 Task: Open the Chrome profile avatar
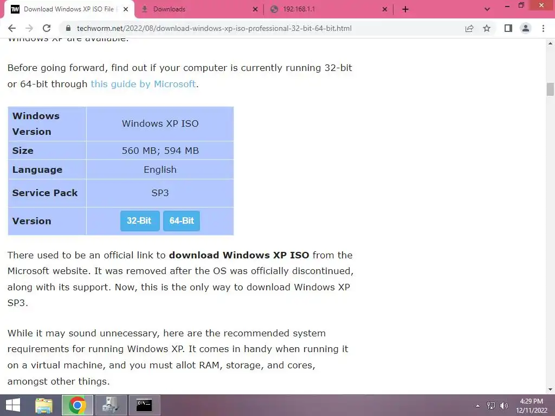(526, 28)
